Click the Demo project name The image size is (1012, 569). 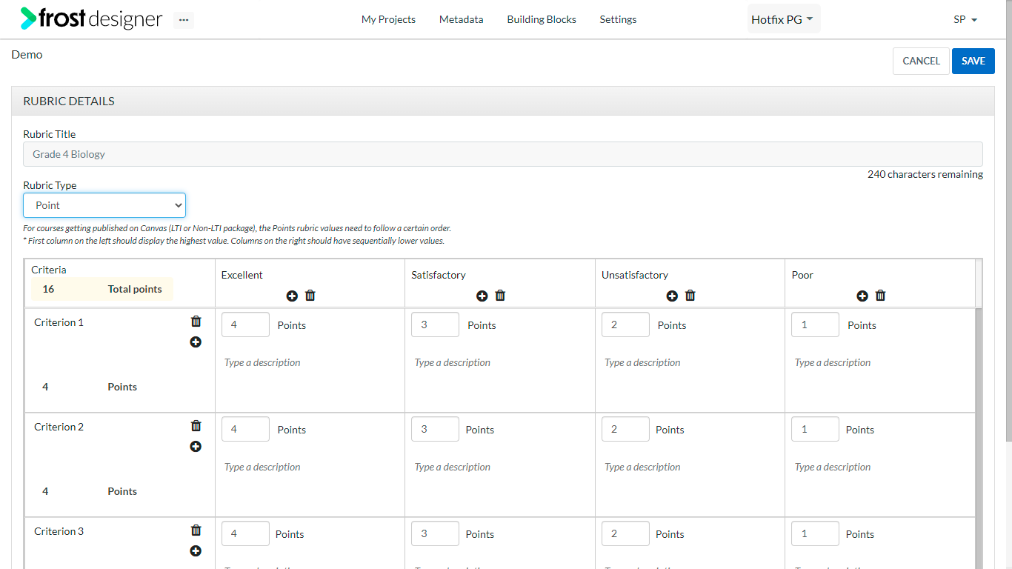[x=27, y=54]
